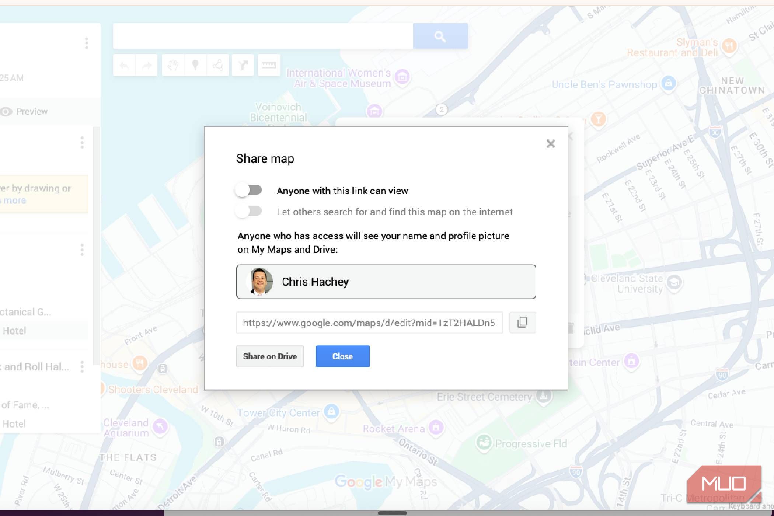
Task: Click the Rocket Arena map marker
Action: 436,428
